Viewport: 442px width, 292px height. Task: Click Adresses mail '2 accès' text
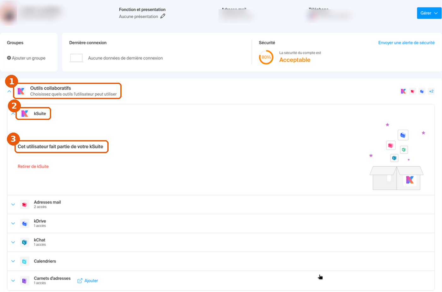coord(40,207)
